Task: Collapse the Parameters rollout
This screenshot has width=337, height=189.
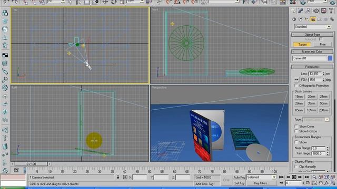Action: (312, 67)
